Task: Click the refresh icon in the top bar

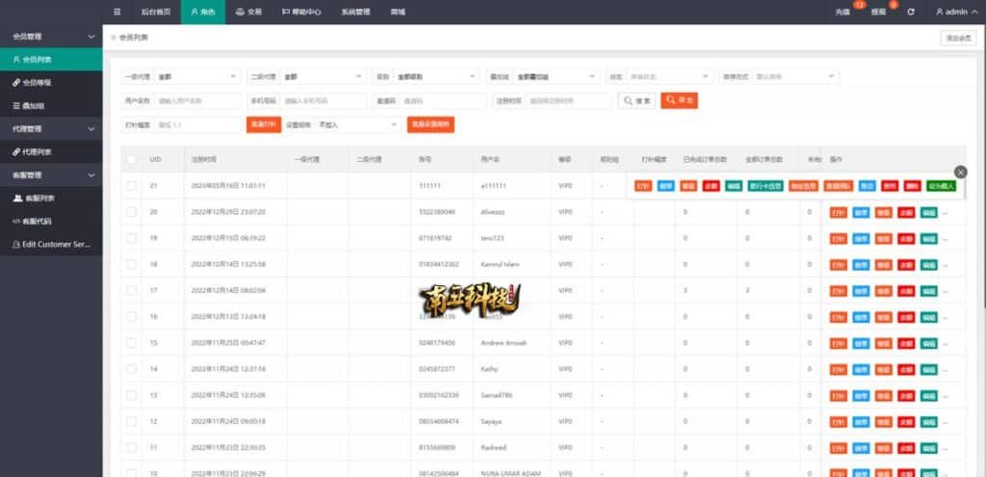Action: (x=910, y=12)
